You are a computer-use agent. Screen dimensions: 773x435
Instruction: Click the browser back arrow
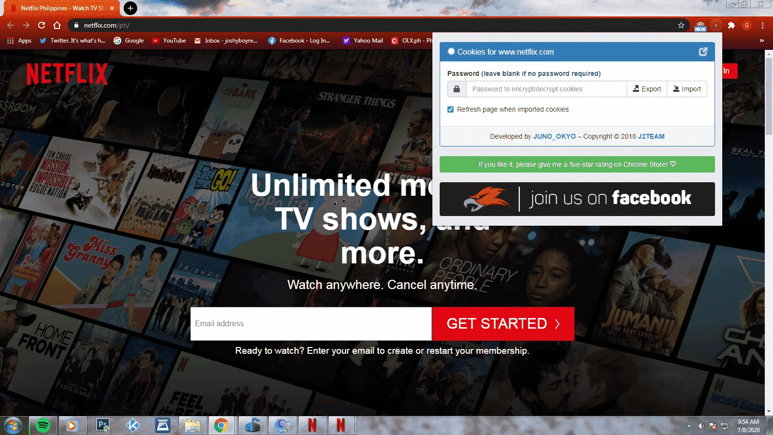coord(11,25)
